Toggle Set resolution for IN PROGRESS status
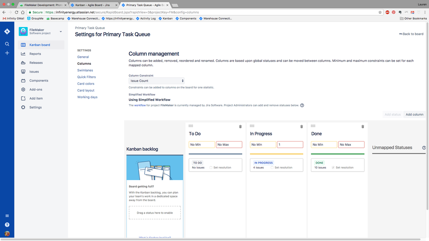This screenshot has height=241, width=429. pyautogui.click(x=272, y=168)
